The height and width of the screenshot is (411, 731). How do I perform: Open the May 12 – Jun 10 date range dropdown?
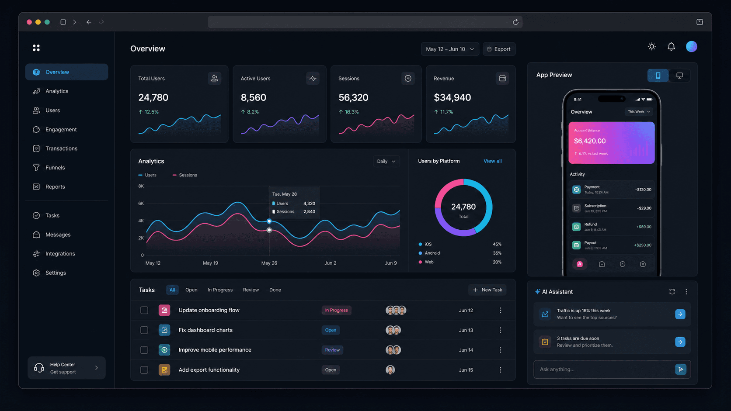pyautogui.click(x=450, y=49)
